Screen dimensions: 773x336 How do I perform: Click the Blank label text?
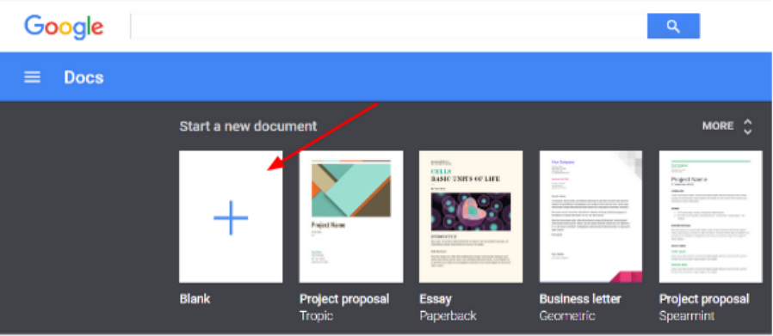(195, 298)
